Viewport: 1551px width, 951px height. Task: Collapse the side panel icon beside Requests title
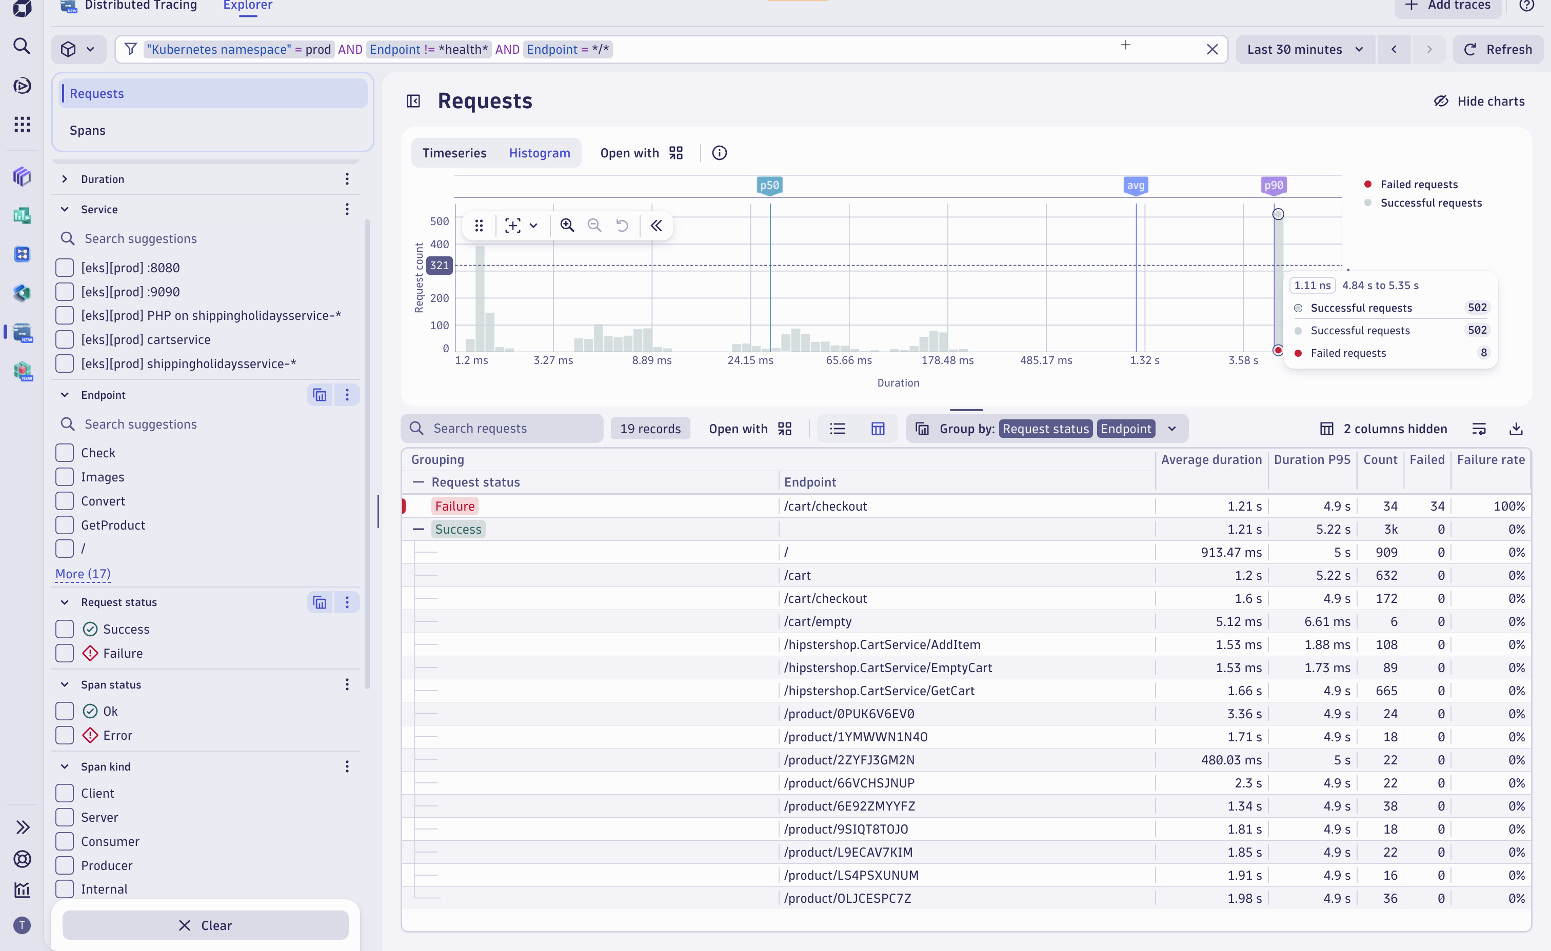point(413,100)
